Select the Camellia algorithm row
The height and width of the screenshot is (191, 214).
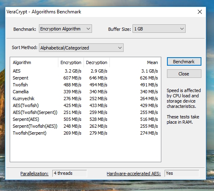coord(85,92)
